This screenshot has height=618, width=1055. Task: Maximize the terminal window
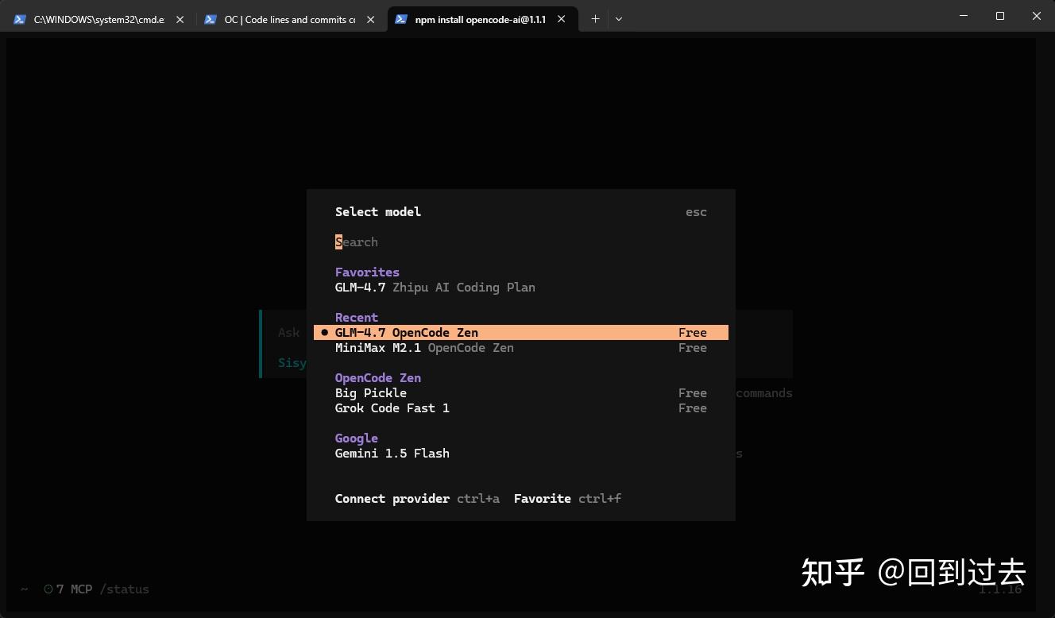(1000, 16)
